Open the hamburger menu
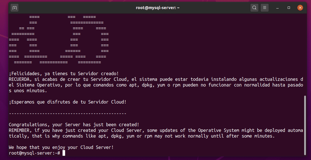The height and width of the screenshot is (160, 311). tap(265, 8)
